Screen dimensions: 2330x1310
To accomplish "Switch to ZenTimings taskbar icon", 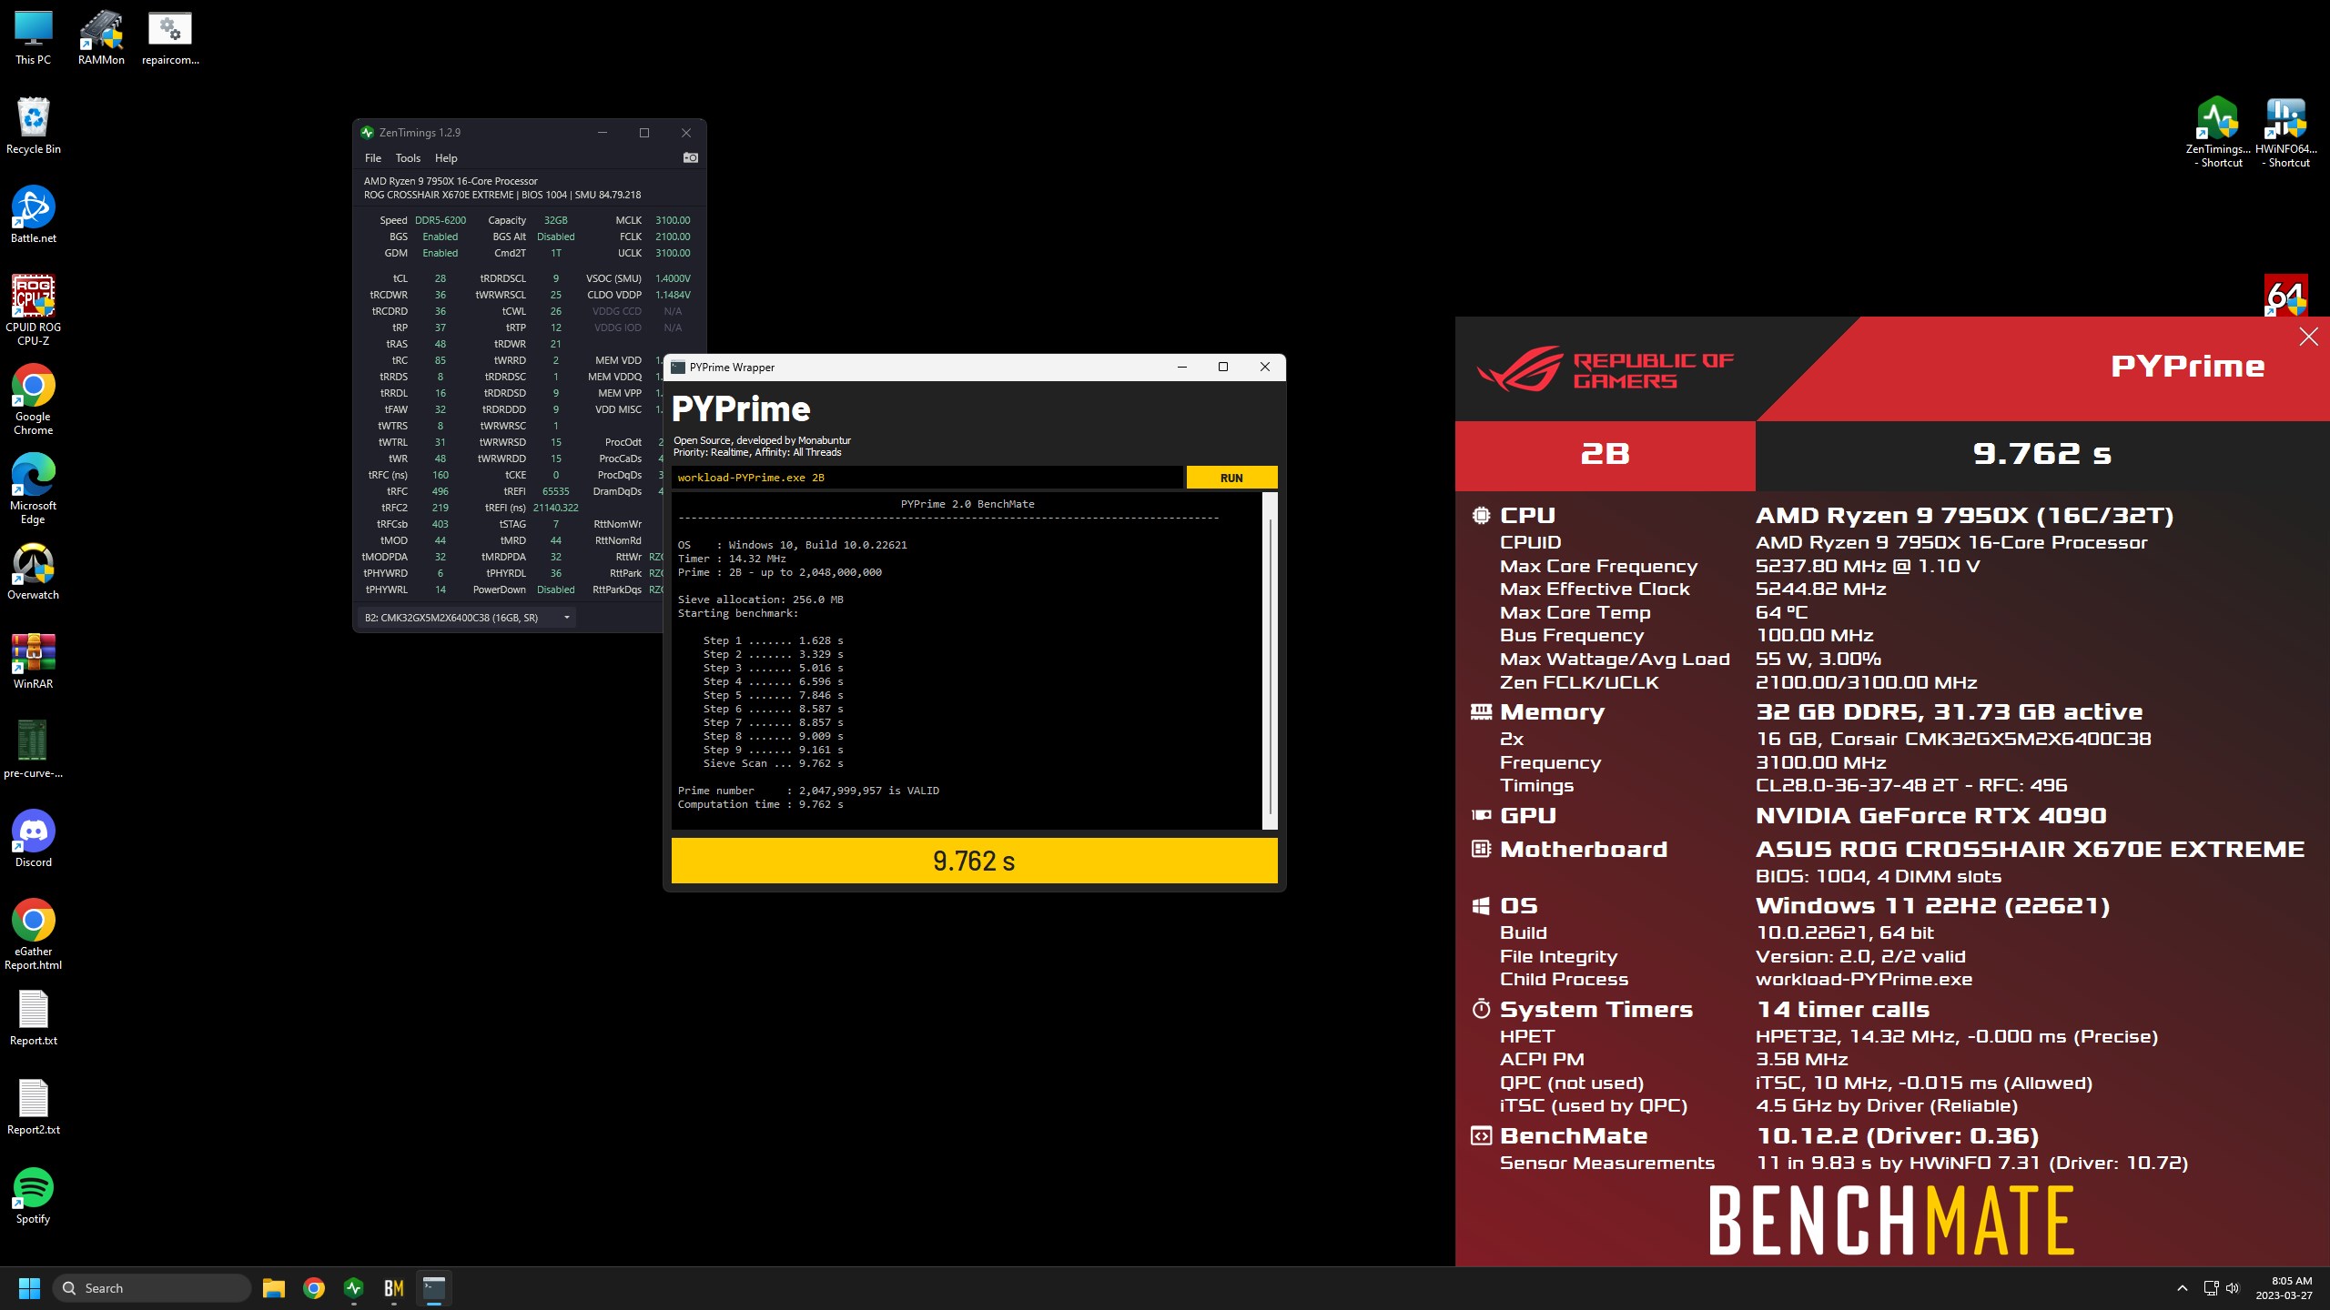I will [354, 1288].
